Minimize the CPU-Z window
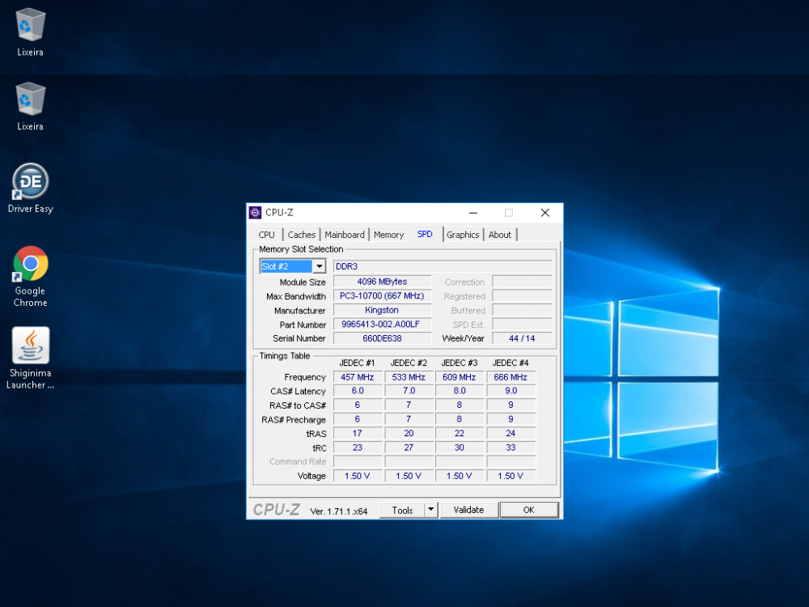809x607 pixels. [x=472, y=213]
